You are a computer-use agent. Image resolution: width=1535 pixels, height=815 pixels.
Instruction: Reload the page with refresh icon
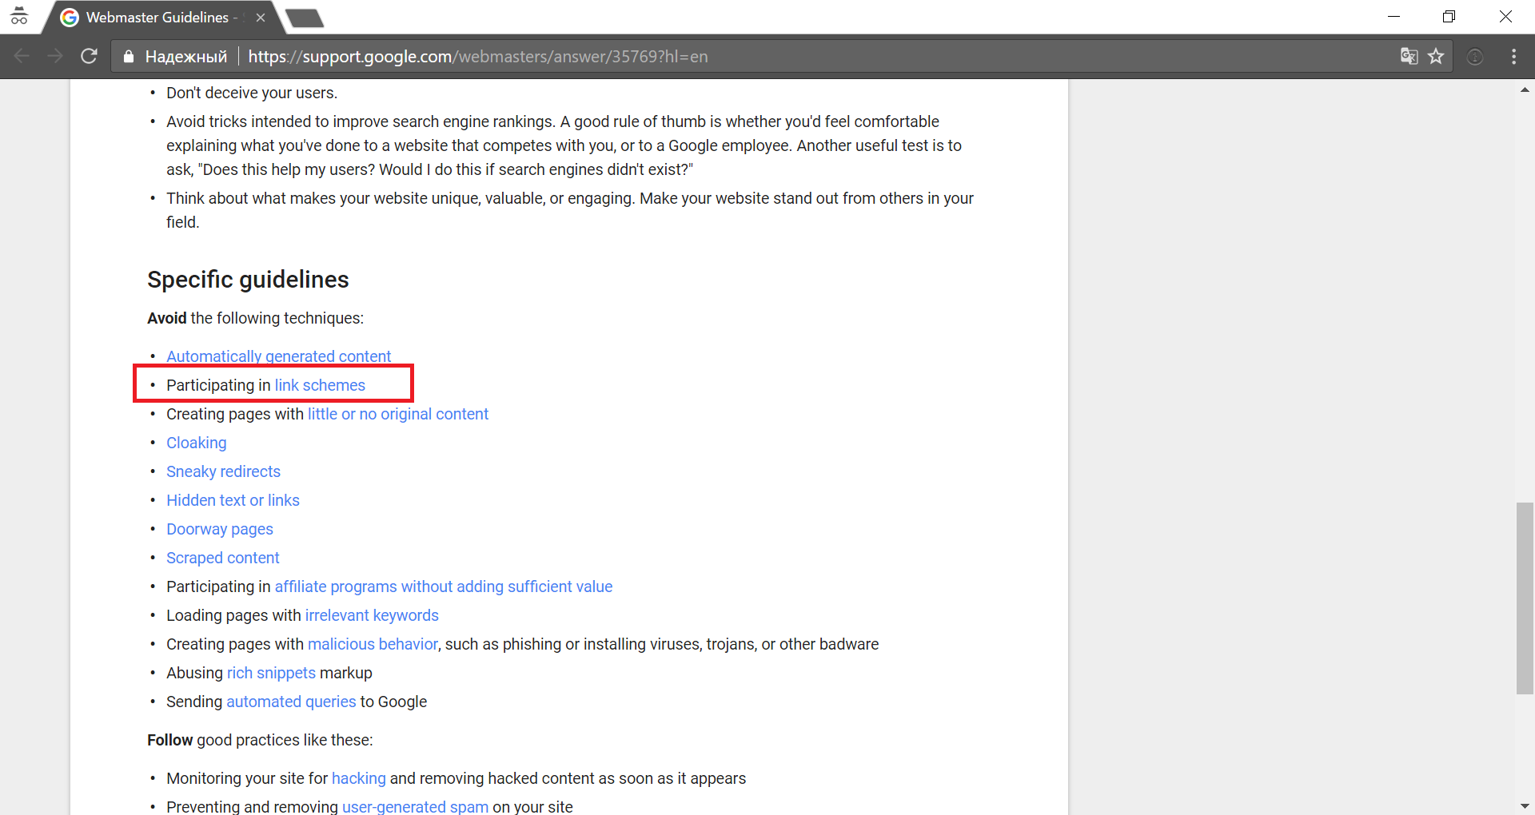90,56
